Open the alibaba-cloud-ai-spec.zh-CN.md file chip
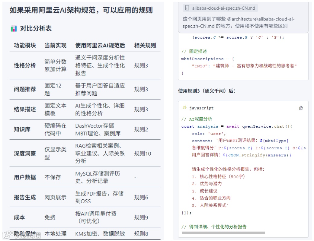The width and height of the screenshot is (314, 241). [x=220, y=8]
